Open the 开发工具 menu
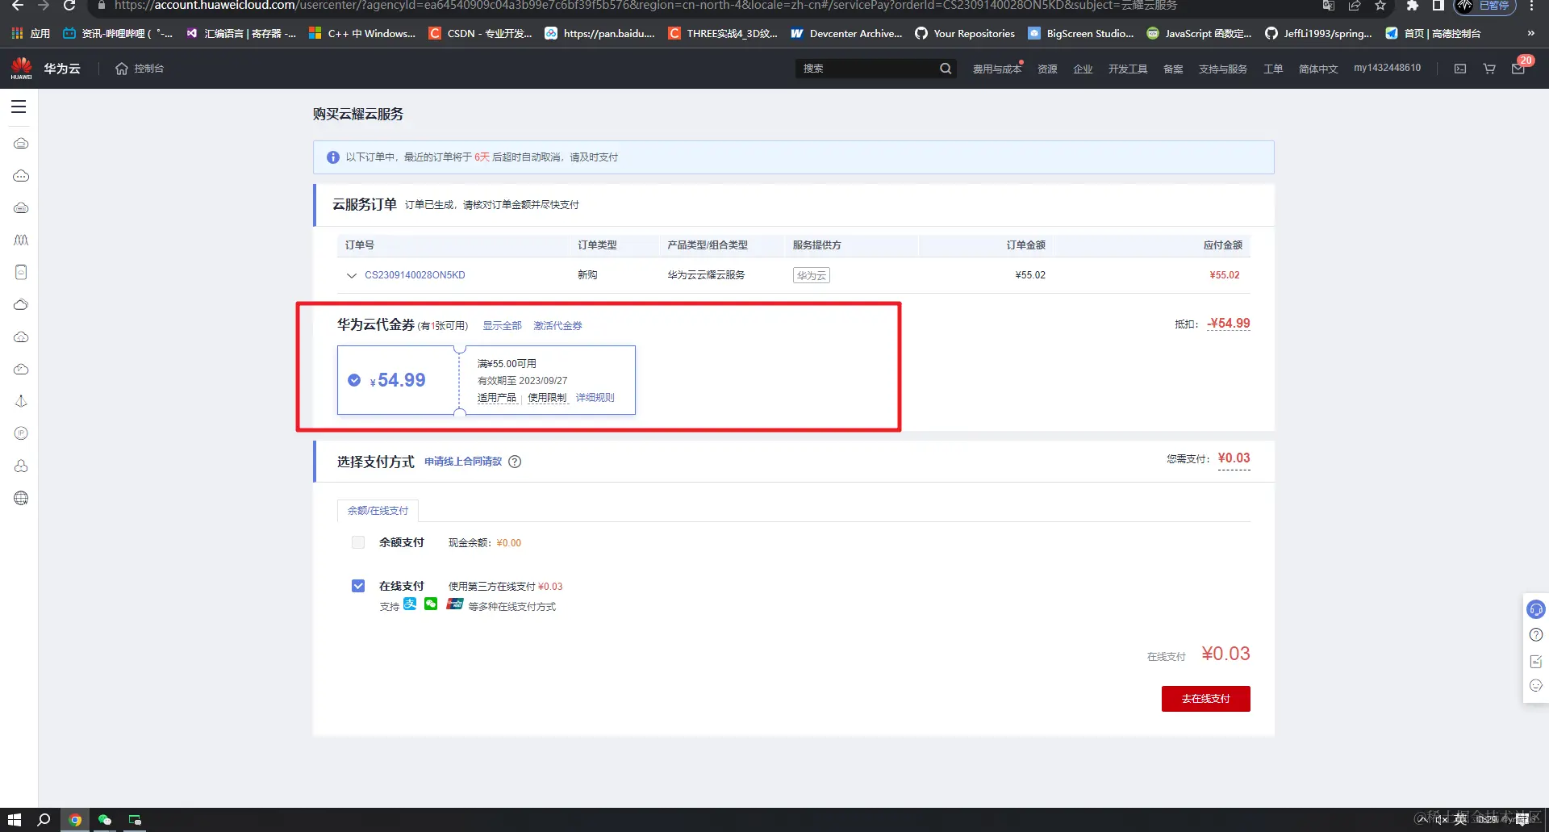 tap(1128, 69)
